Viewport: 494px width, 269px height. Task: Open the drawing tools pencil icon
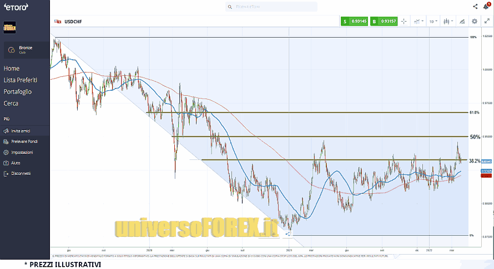click(461, 22)
